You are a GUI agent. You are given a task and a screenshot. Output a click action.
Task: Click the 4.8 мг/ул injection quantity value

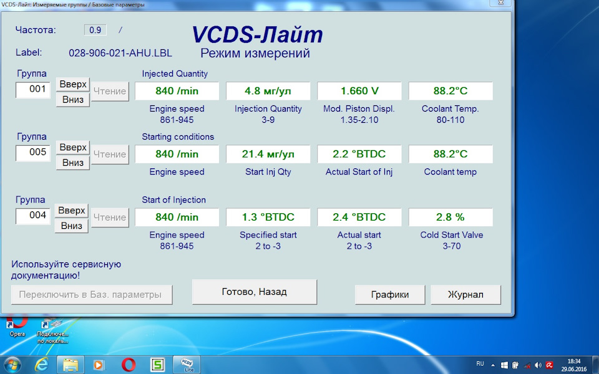click(268, 91)
